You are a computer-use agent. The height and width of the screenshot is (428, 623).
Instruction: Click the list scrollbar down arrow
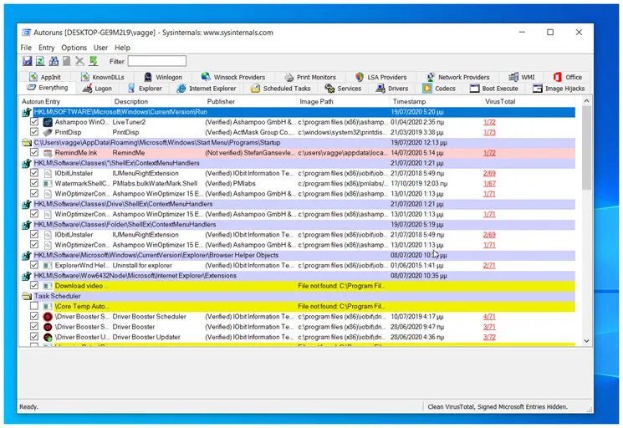(586, 341)
